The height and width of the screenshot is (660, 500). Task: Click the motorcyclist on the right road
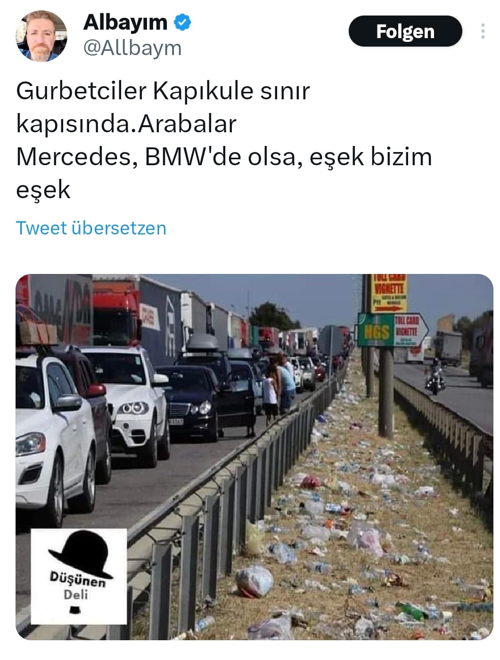click(435, 376)
